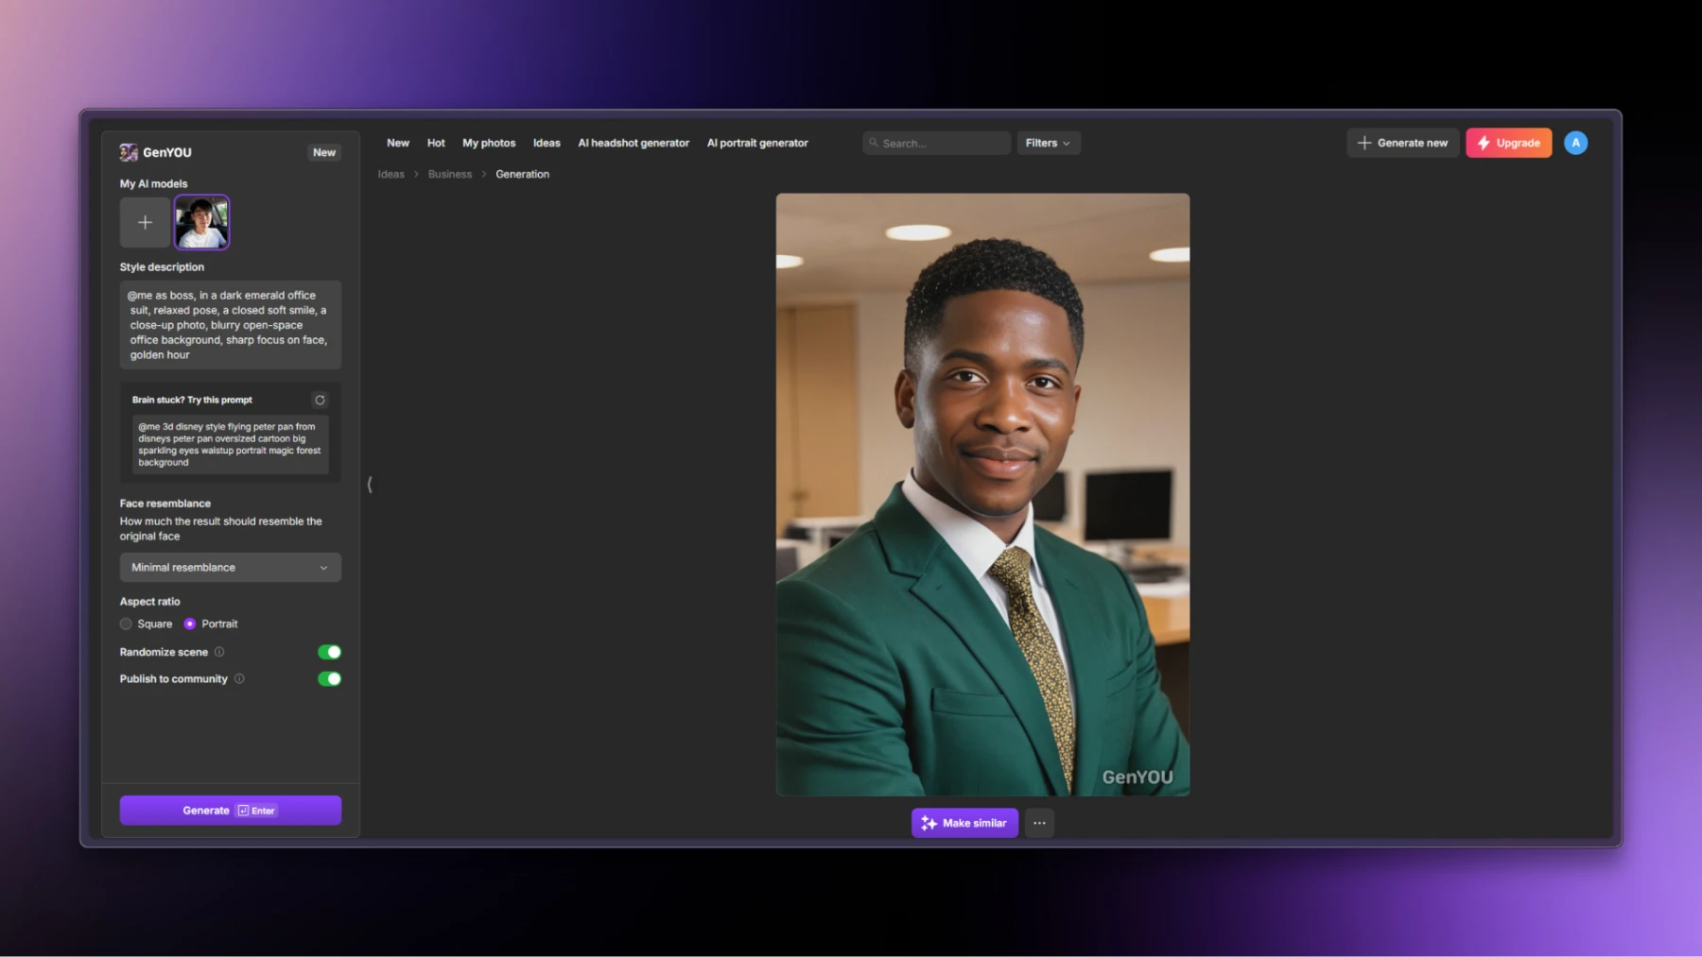Click the GenYOU logo icon
The height and width of the screenshot is (957, 1702).
(x=129, y=152)
